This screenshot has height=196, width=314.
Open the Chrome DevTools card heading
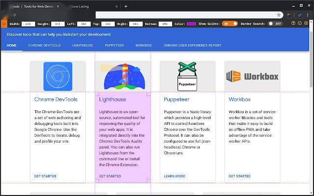point(55,99)
